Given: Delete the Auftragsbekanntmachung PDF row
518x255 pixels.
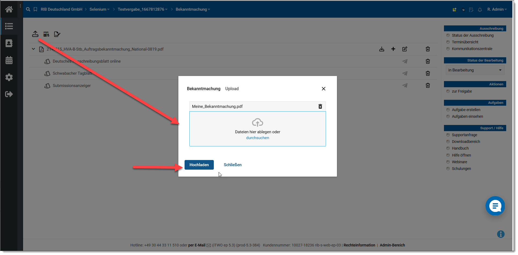Looking at the screenshot, I should click(x=428, y=49).
